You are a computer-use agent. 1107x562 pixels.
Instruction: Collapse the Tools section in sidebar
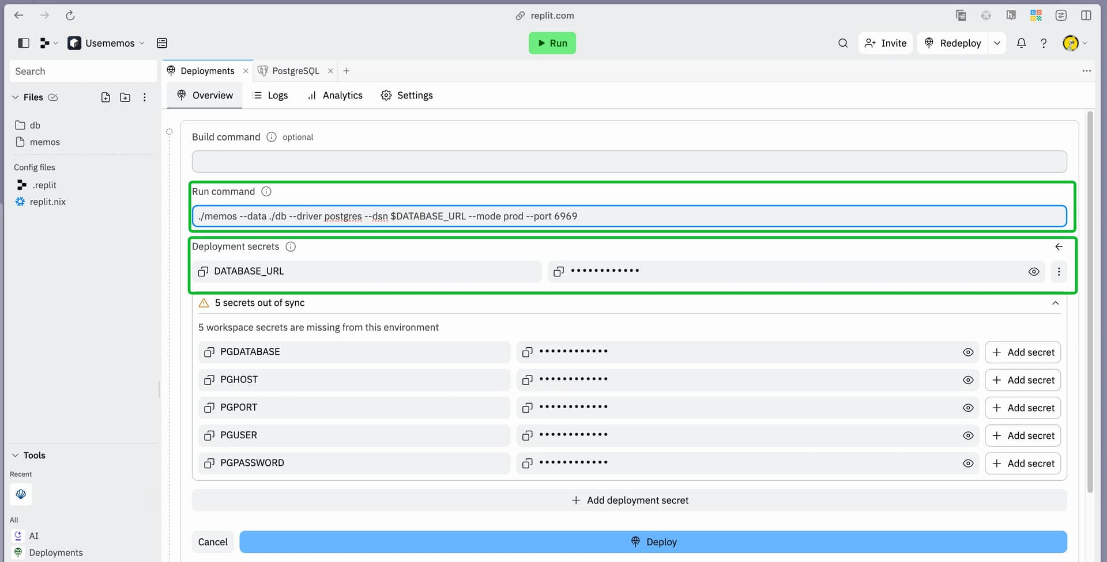(x=16, y=455)
